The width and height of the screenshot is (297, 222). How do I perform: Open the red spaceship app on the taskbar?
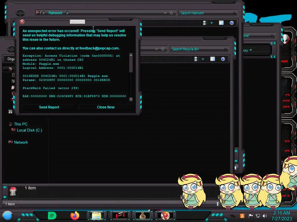(x=120, y=215)
